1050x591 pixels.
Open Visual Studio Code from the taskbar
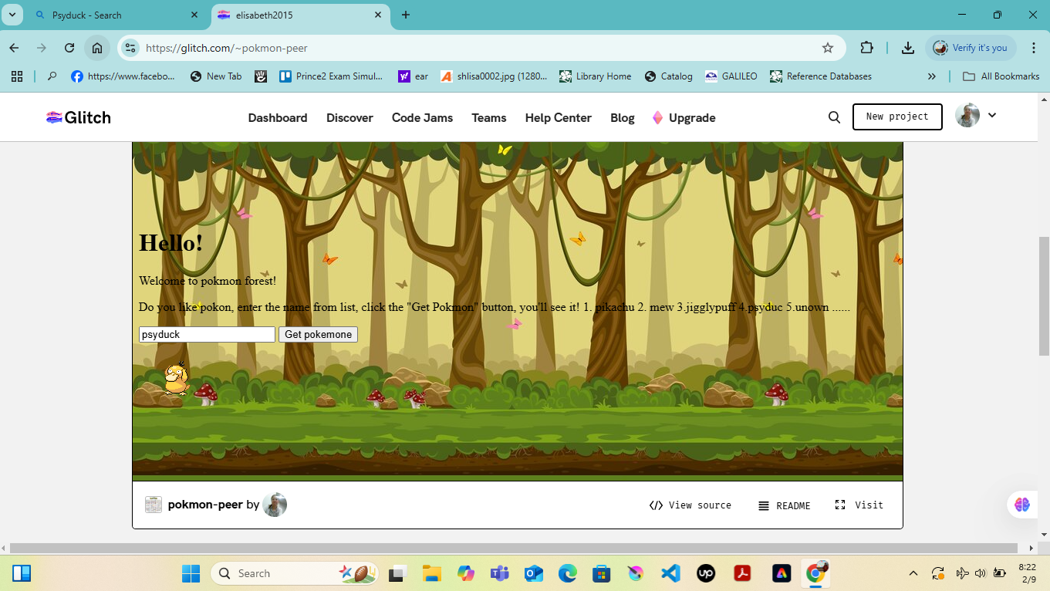pyautogui.click(x=670, y=573)
